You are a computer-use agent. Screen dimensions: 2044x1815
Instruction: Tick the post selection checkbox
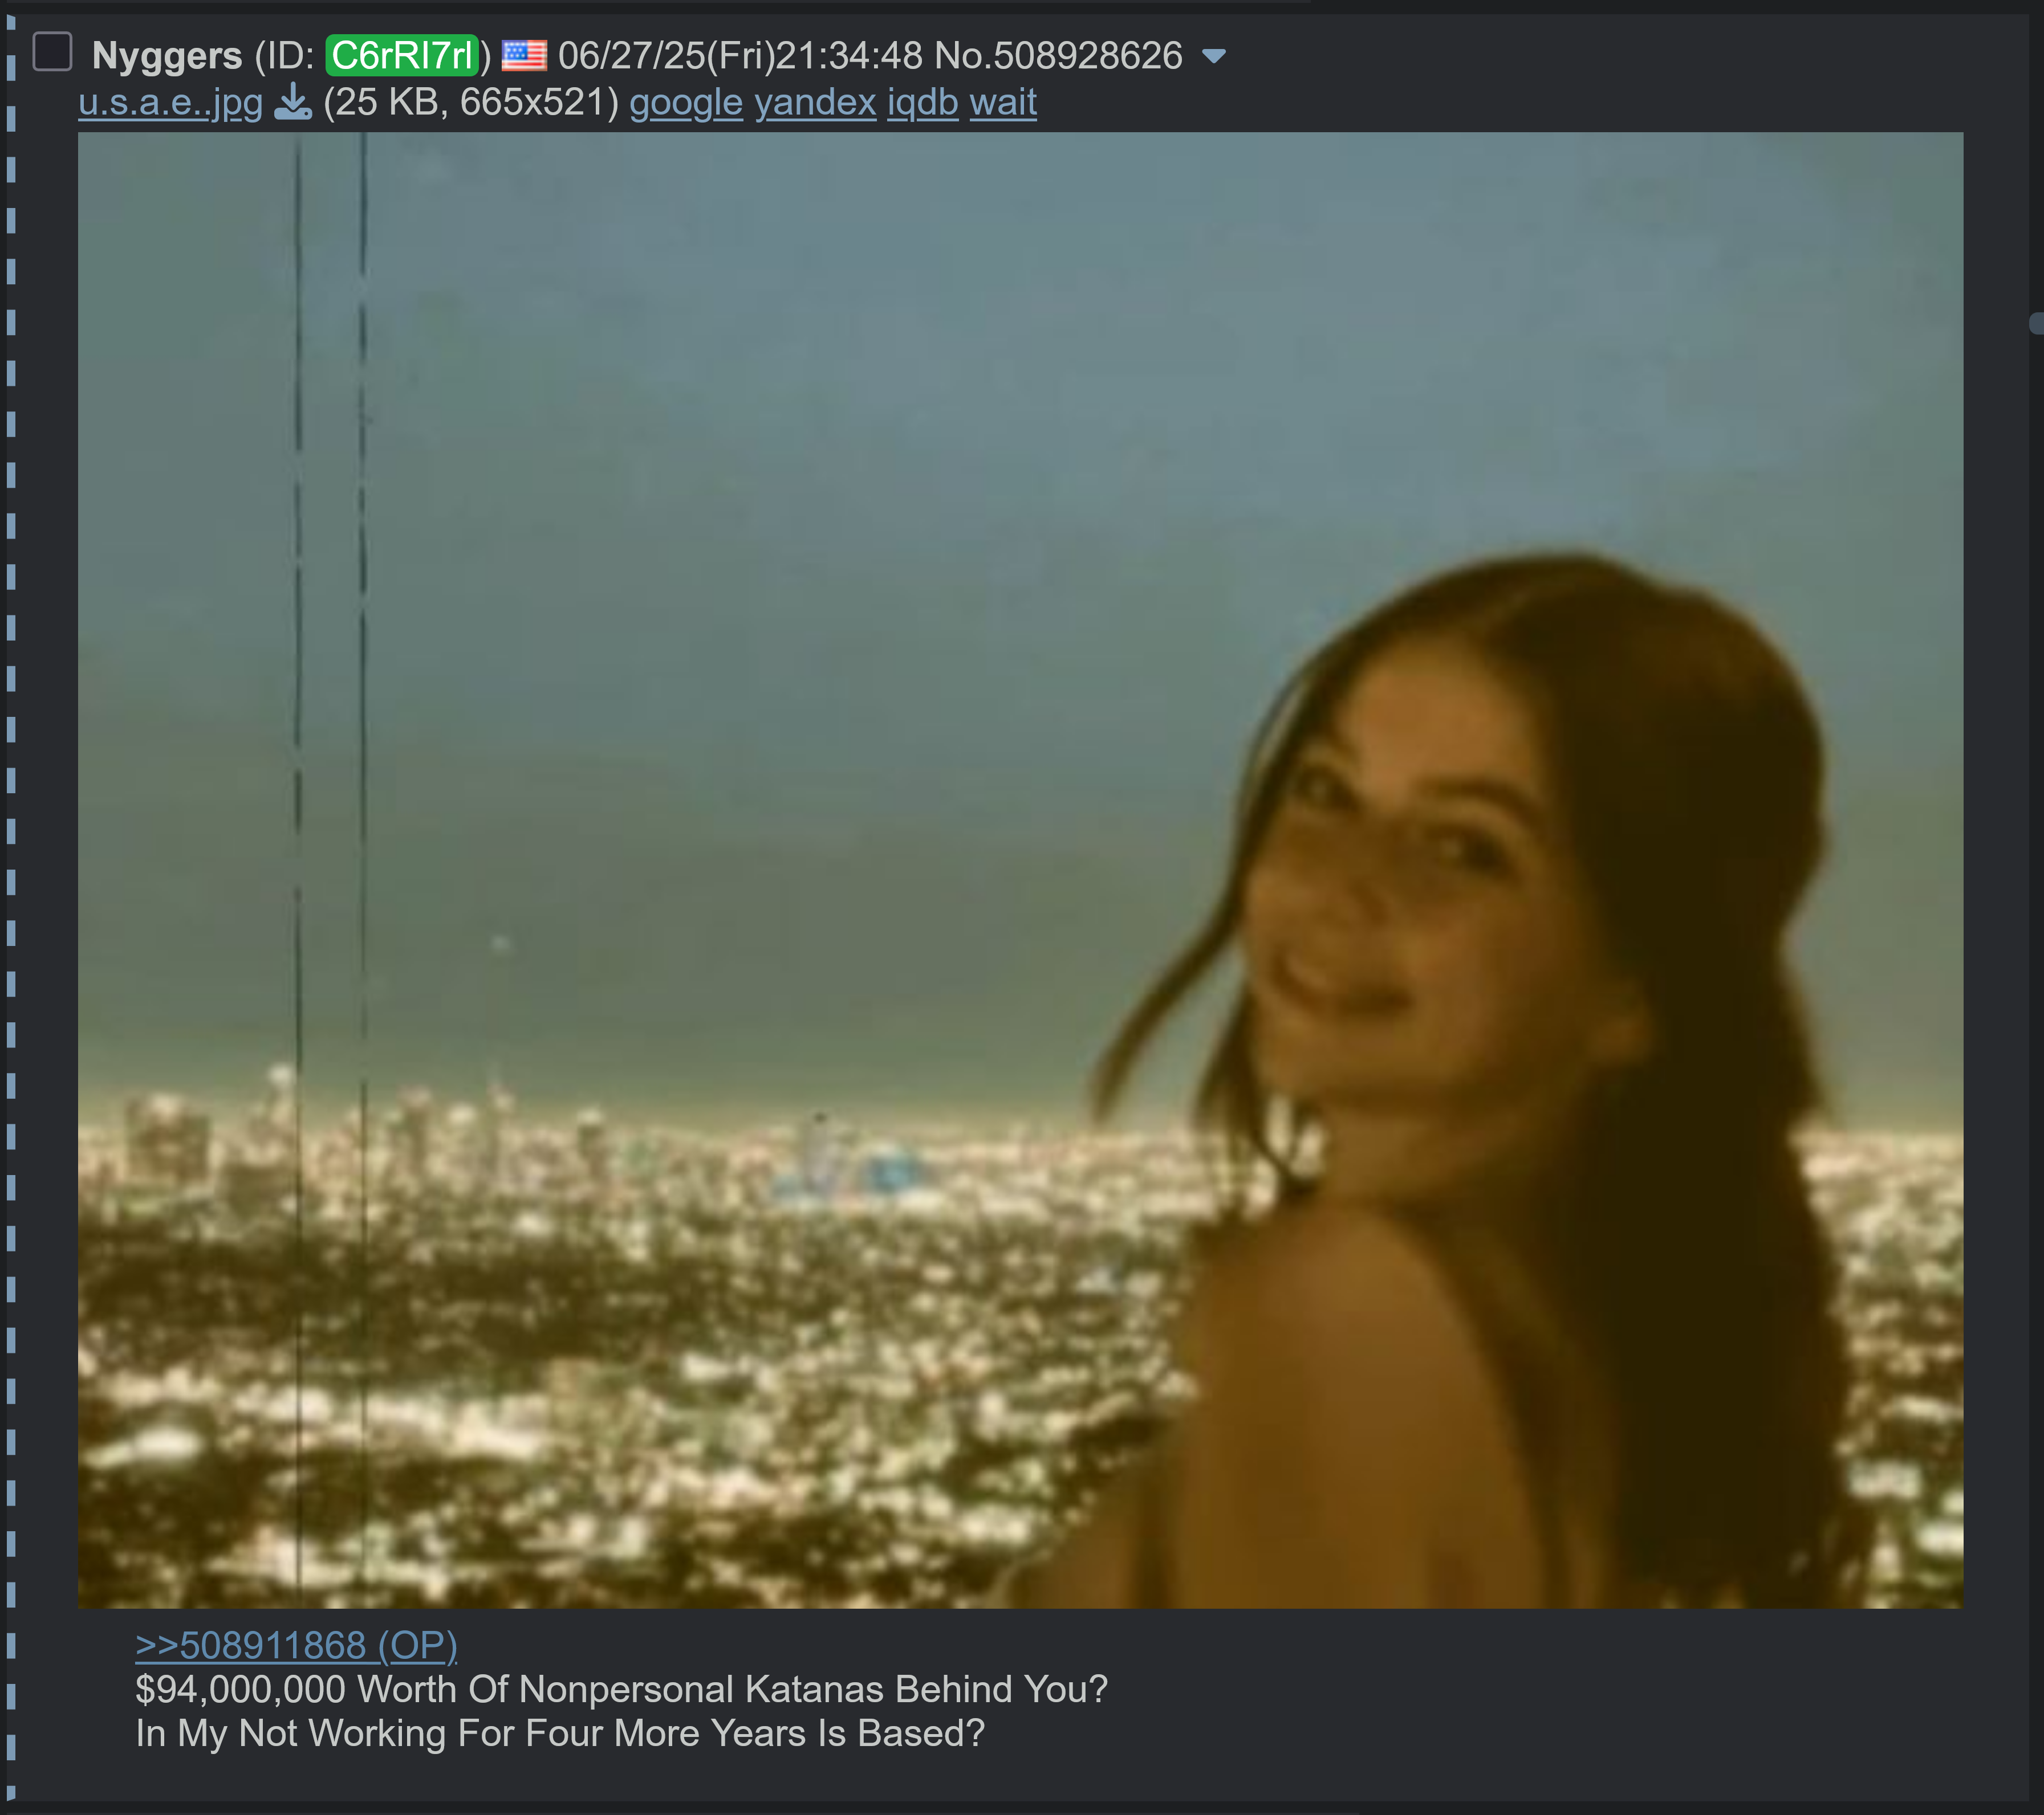52,52
